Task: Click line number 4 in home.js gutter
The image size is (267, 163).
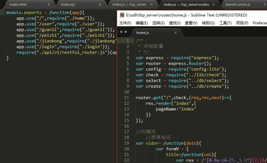Action: [128, 58]
